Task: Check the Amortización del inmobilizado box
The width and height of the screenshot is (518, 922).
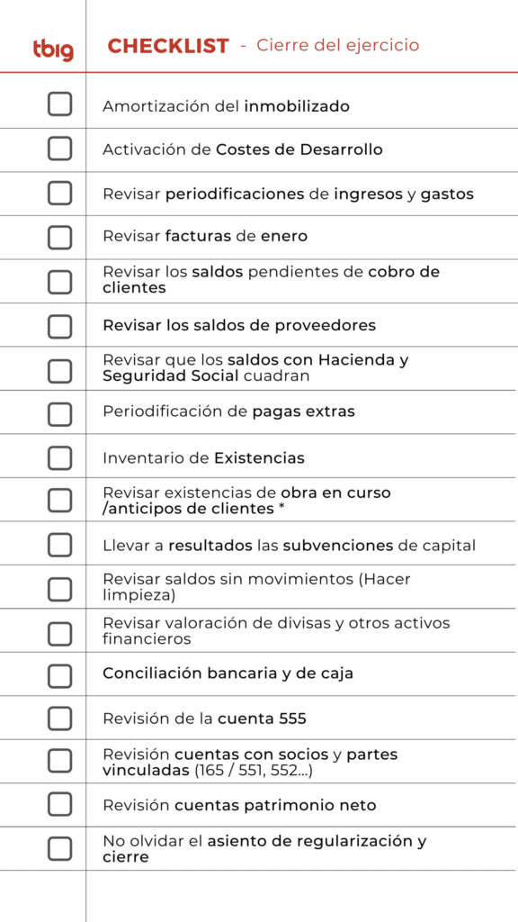Action: pyautogui.click(x=60, y=104)
